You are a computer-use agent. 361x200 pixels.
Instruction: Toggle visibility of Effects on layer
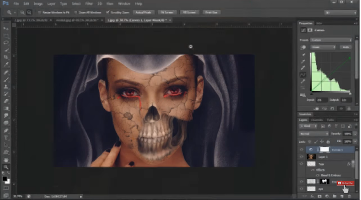pos(312,170)
